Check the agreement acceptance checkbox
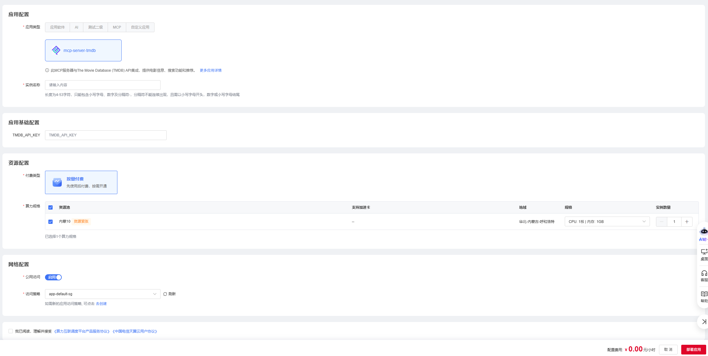The height and width of the screenshot is (356, 708). [11, 331]
